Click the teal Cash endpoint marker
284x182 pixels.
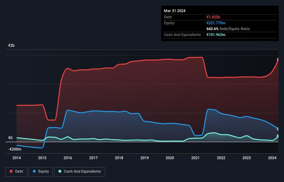tap(278, 136)
